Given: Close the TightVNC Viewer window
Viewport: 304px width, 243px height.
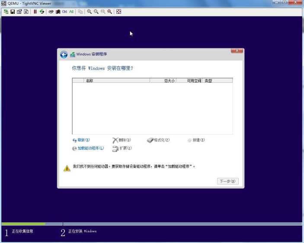Looking at the screenshot, I should pyautogui.click(x=295, y=2).
